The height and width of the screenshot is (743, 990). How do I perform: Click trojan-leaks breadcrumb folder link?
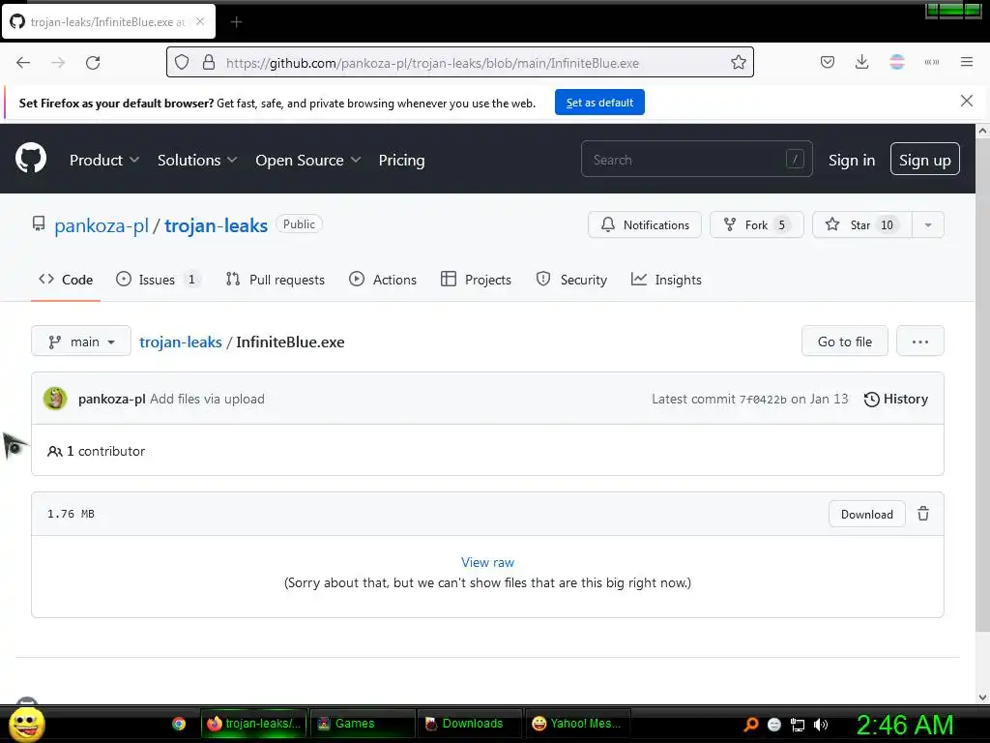[181, 342]
